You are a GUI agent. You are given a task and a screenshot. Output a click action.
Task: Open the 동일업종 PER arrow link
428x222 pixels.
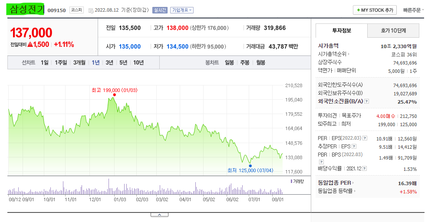coord(353,183)
